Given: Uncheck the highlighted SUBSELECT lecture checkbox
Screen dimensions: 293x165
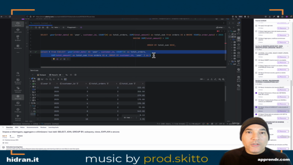Looking at the screenshot, I should [x=256, y=107].
